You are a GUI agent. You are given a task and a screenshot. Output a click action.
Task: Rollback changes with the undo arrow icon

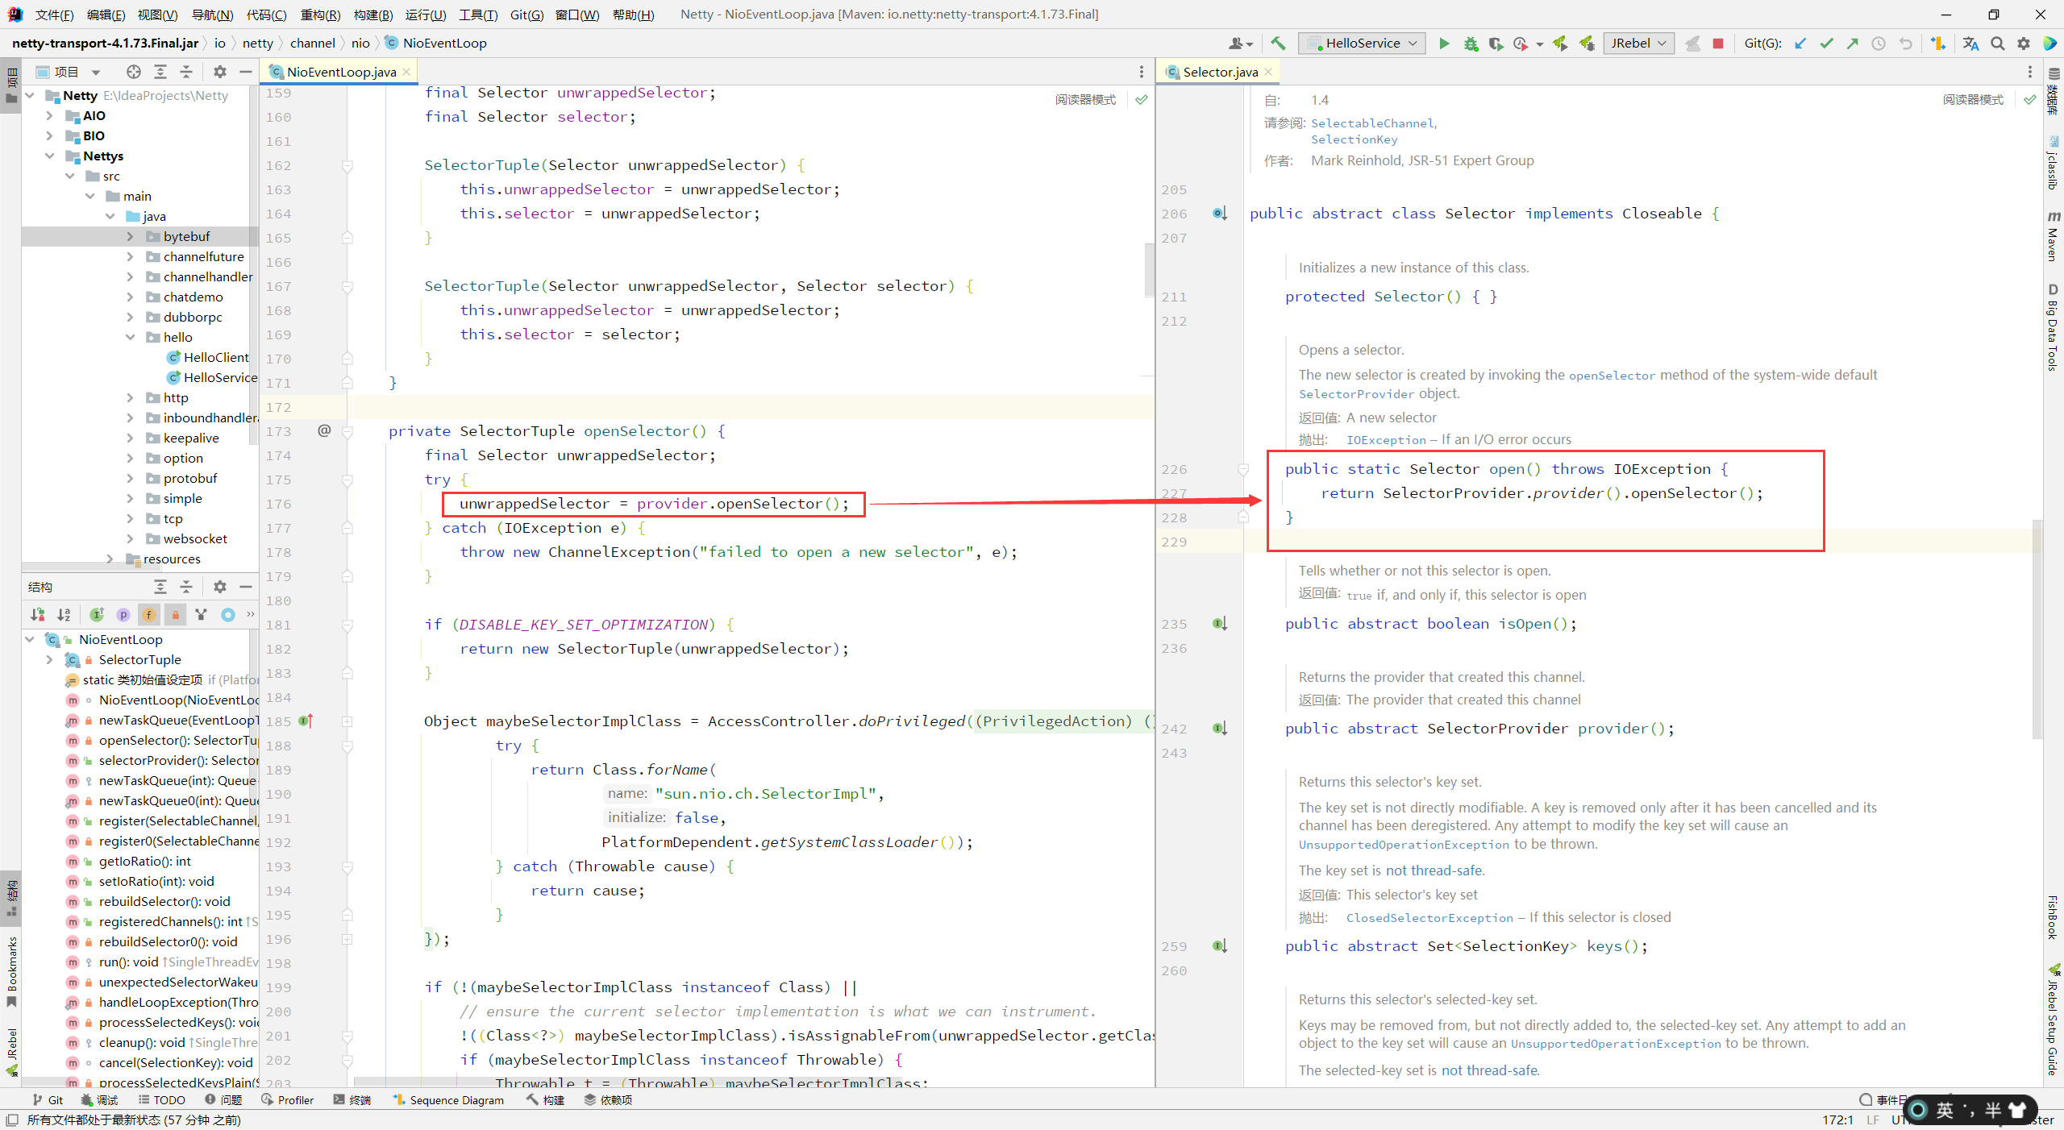pos(1905,44)
